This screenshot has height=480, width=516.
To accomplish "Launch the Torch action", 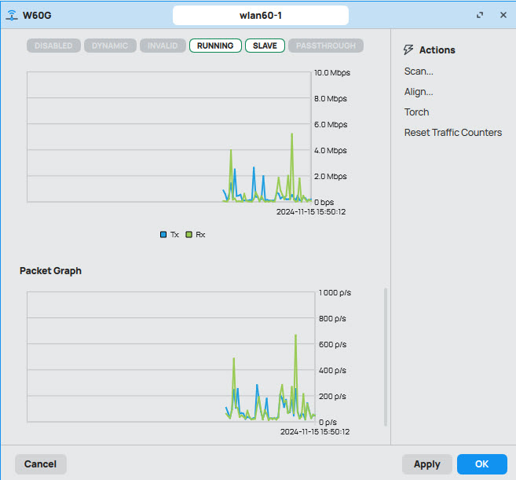I will point(416,112).
